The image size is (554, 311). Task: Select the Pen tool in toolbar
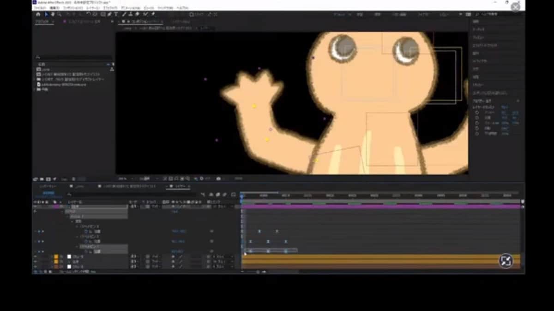(109, 14)
